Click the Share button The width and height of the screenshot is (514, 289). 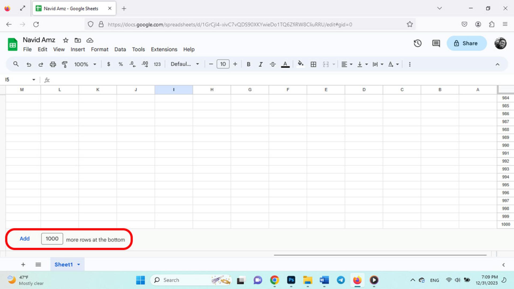pos(466,43)
